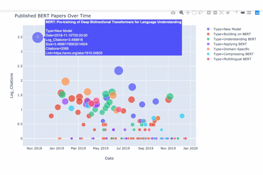Select the Pan tool in modebar
The width and height of the screenshot is (263, 175).
click(x=188, y=13)
